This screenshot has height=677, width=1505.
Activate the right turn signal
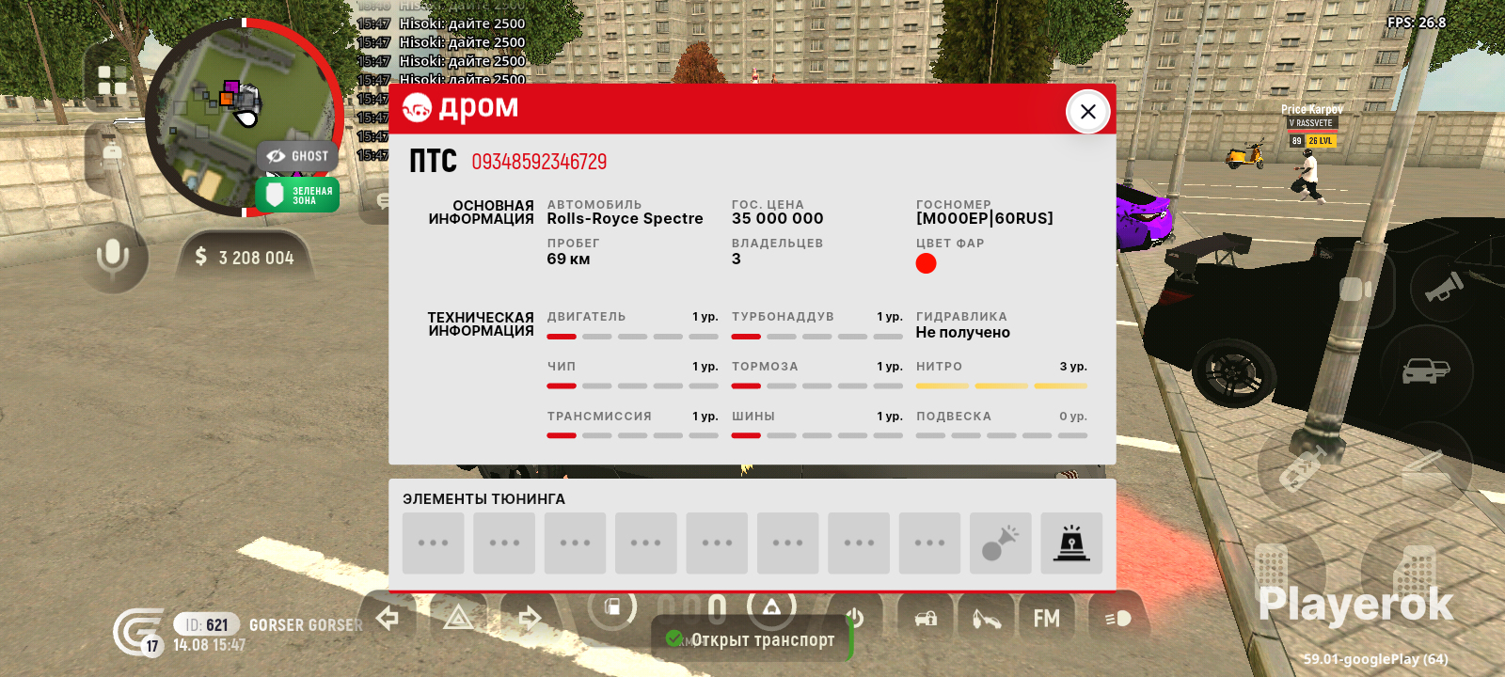point(530,618)
